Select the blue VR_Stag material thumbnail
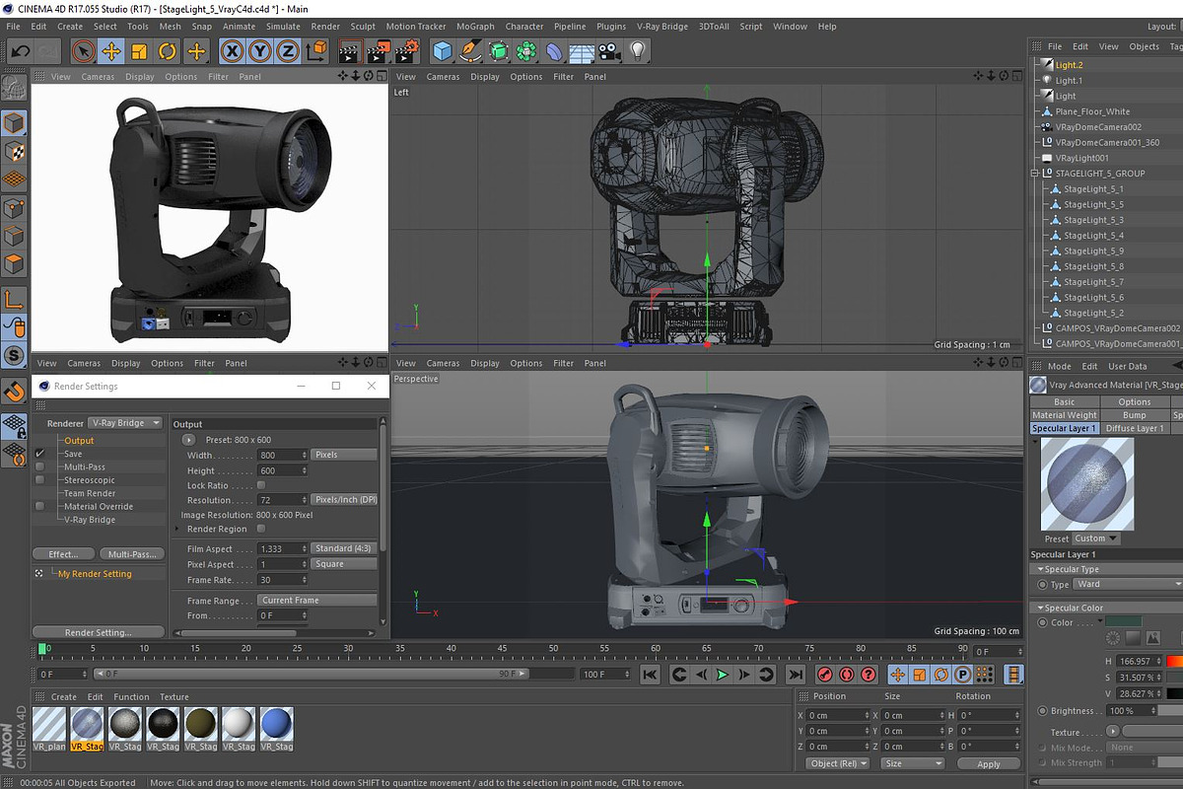Viewport: 1183px width, 789px height. pos(277,724)
